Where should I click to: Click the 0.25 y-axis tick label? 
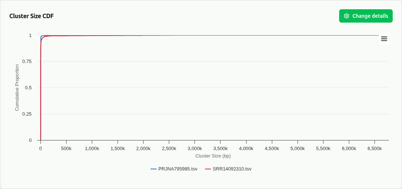[27, 114]
